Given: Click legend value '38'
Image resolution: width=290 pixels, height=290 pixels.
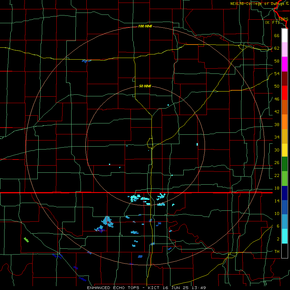Looking at the screenshot, I should coord(277,125).
